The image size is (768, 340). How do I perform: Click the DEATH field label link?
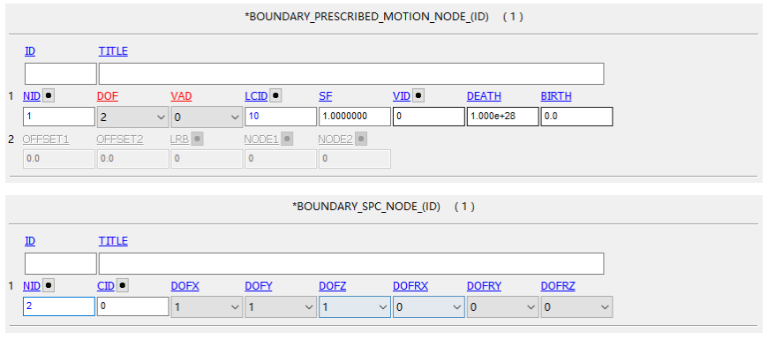click(484, 96)
